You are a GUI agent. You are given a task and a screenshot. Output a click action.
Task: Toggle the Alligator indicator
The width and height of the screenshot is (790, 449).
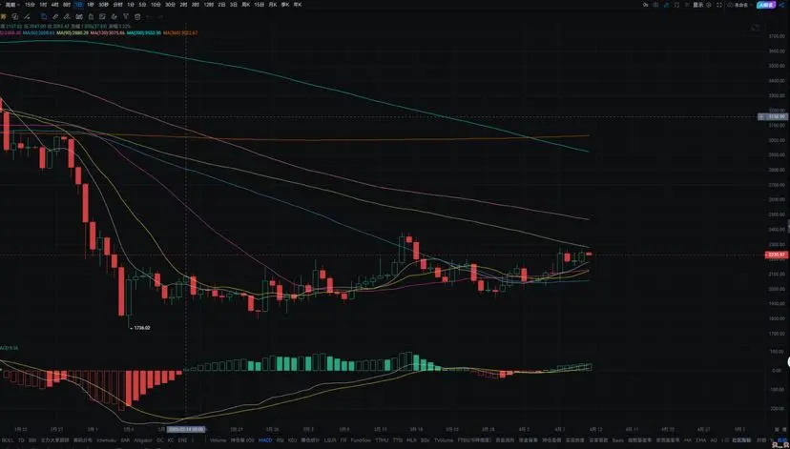click(143, 439)
